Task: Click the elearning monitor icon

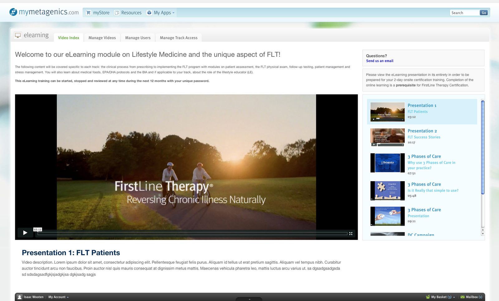Action: [x=18, y=35]
